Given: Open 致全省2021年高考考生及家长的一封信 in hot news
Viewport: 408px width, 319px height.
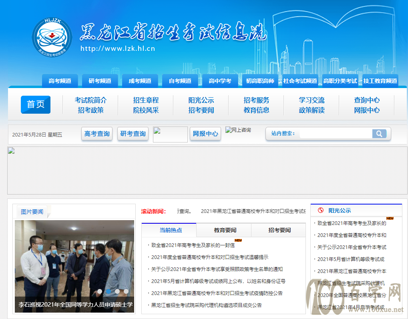Looking at the screenshot, I should (x=193, y=245).
